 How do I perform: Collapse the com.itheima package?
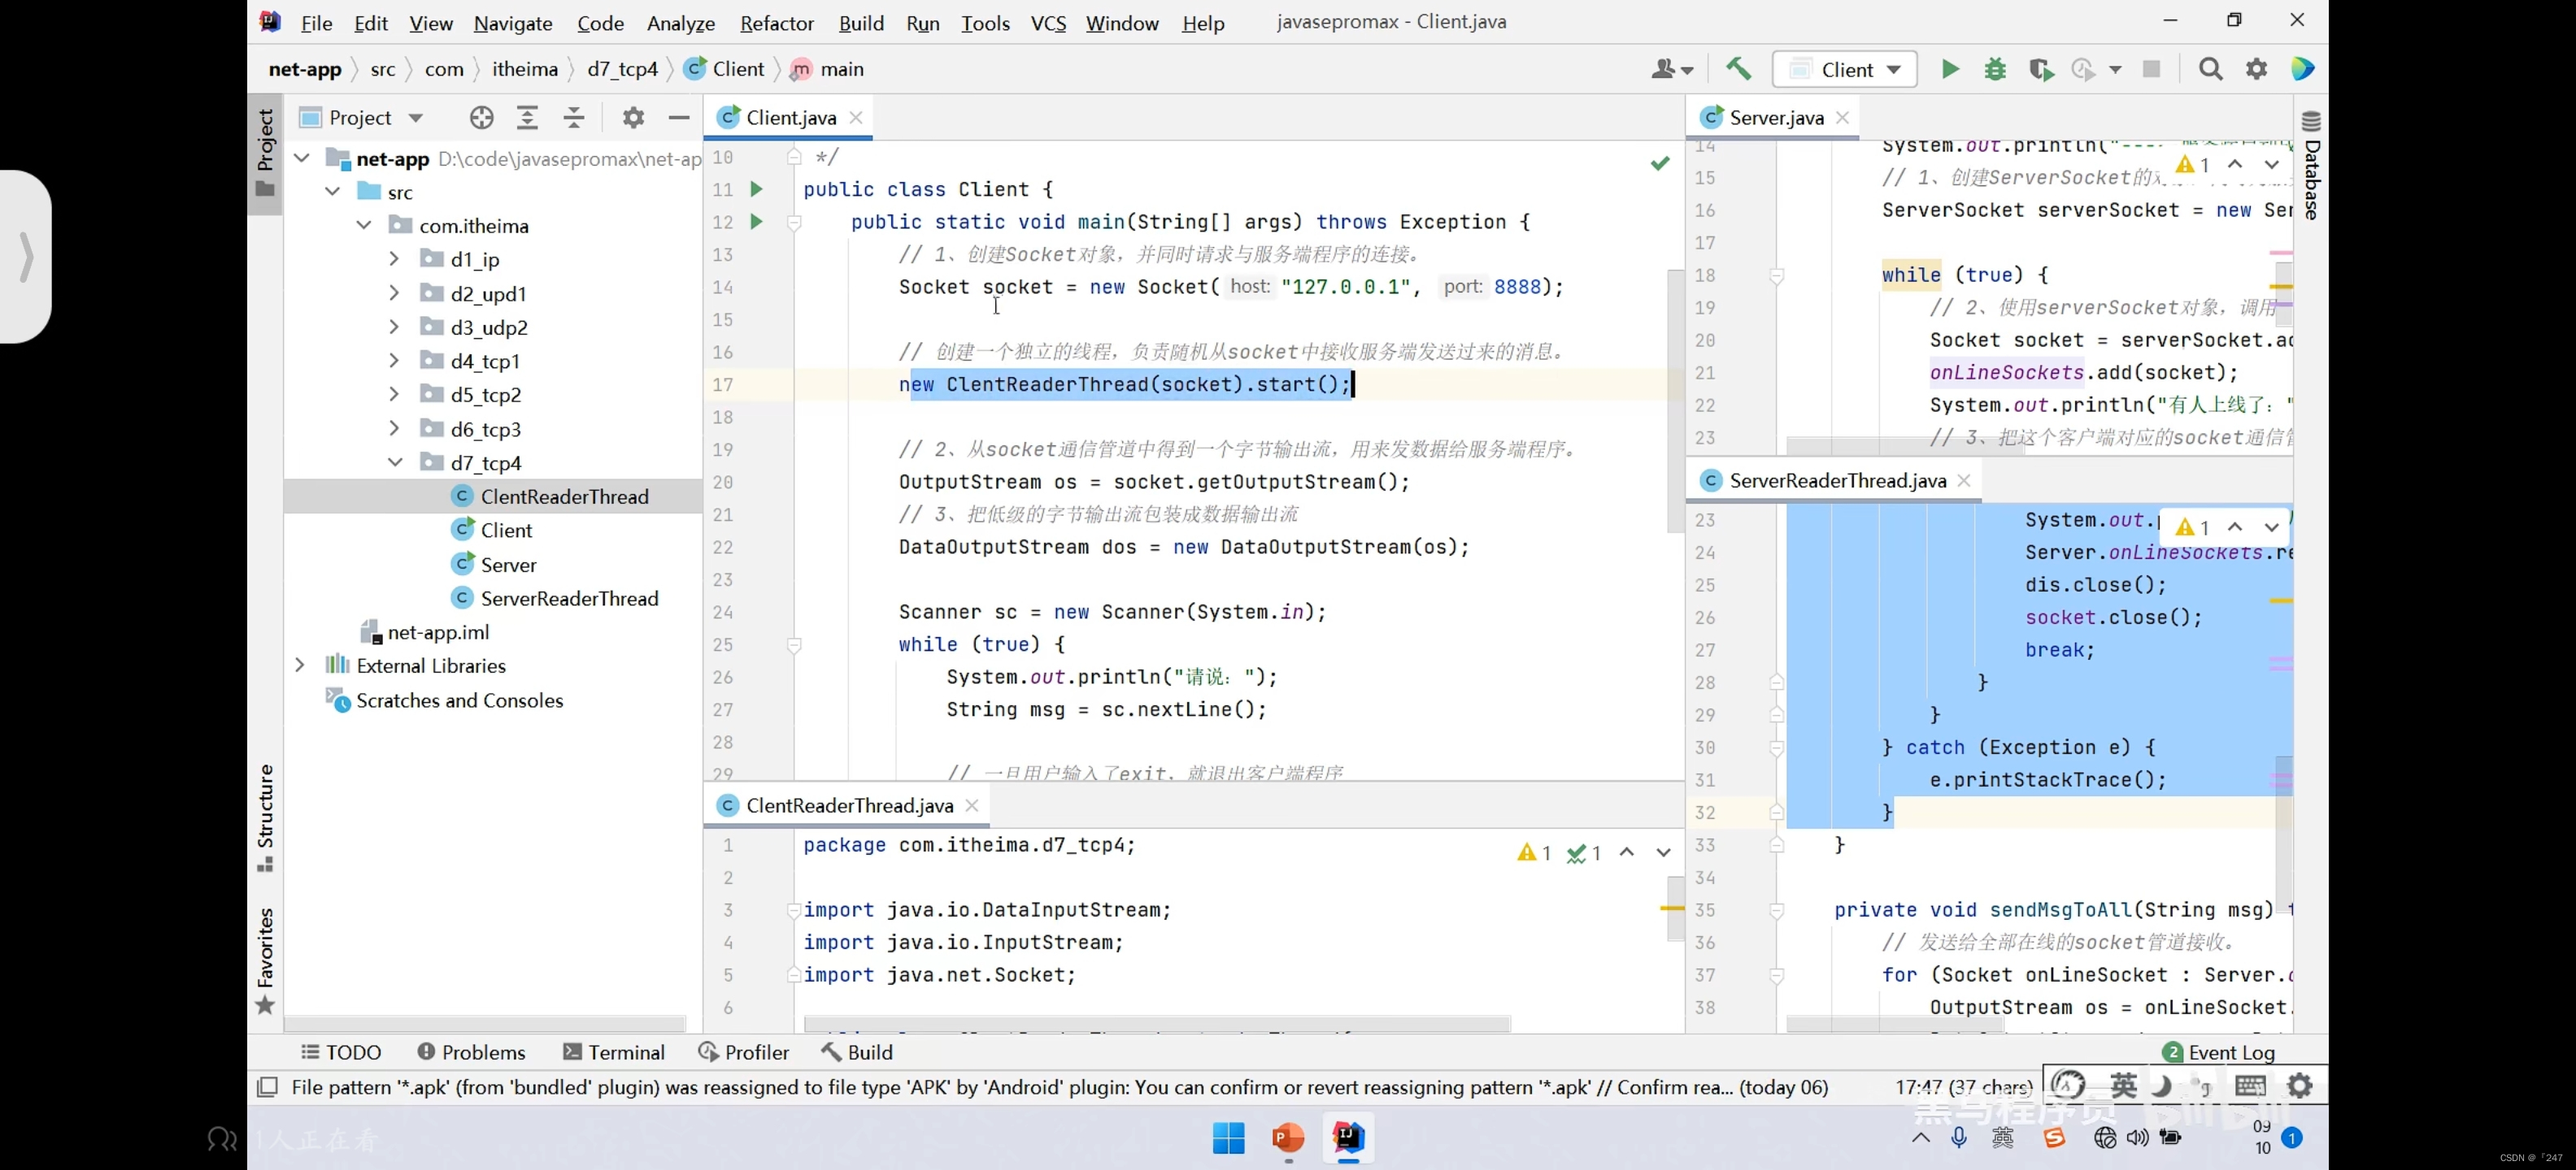click(x=364, y=225)
